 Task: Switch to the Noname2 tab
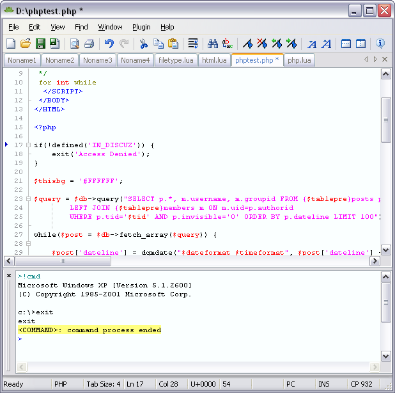coord(60,60)
